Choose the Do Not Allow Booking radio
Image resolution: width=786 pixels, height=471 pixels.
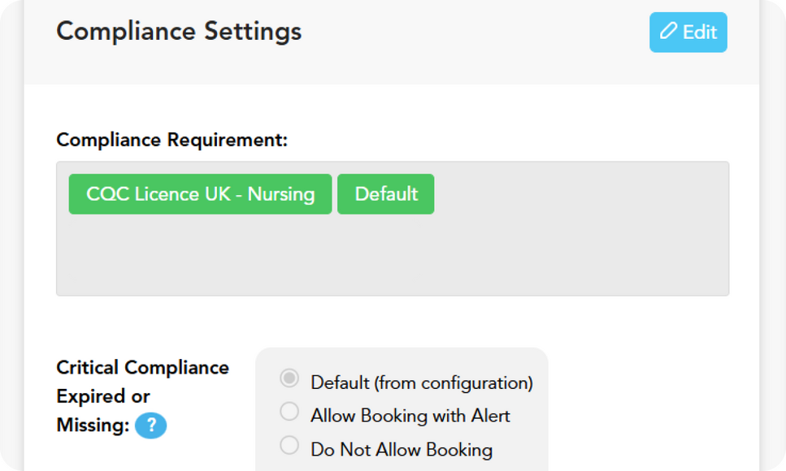289,445
